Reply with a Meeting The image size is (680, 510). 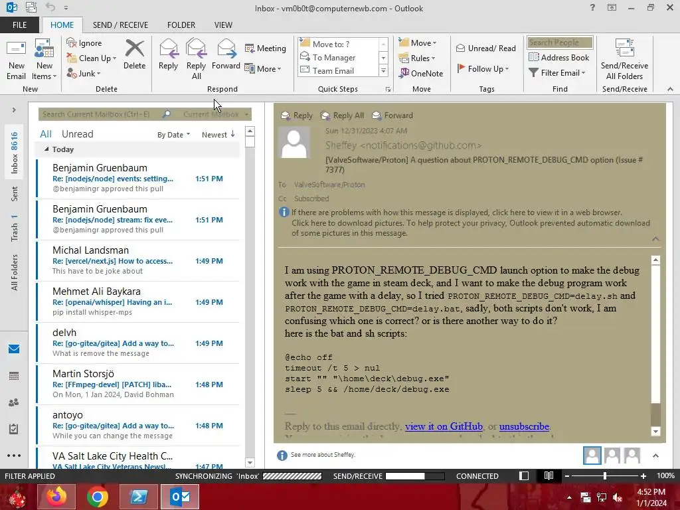[x=266, y=48]
